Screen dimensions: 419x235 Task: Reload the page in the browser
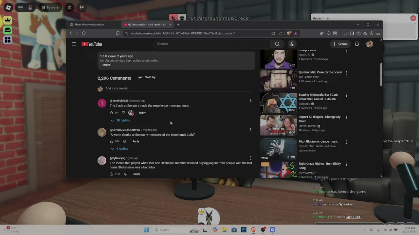click(84, 33)
